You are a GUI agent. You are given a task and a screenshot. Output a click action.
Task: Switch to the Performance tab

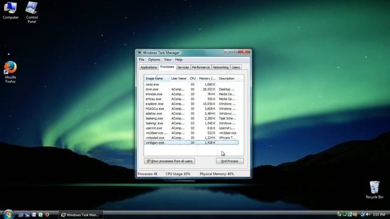coord(200,68)
